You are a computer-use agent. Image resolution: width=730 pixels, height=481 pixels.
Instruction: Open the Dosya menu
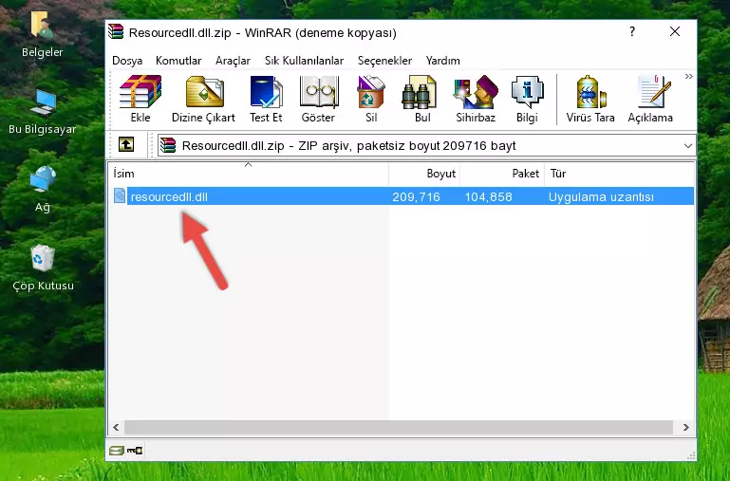127,61
